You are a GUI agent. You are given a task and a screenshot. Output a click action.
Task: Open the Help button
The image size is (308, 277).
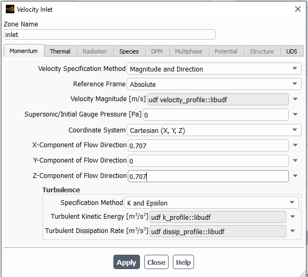(183, 262)
